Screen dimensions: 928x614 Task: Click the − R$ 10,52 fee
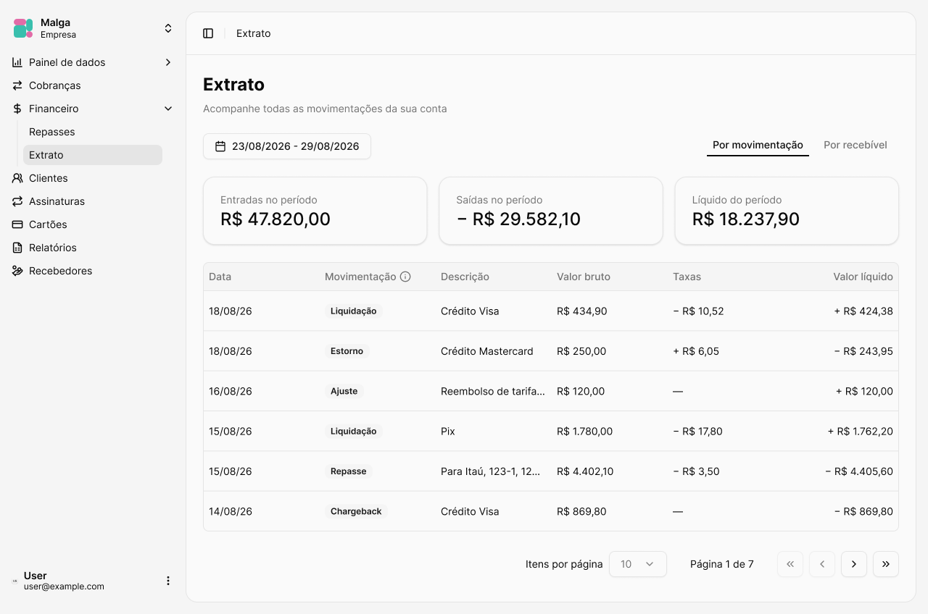point(698,311)
